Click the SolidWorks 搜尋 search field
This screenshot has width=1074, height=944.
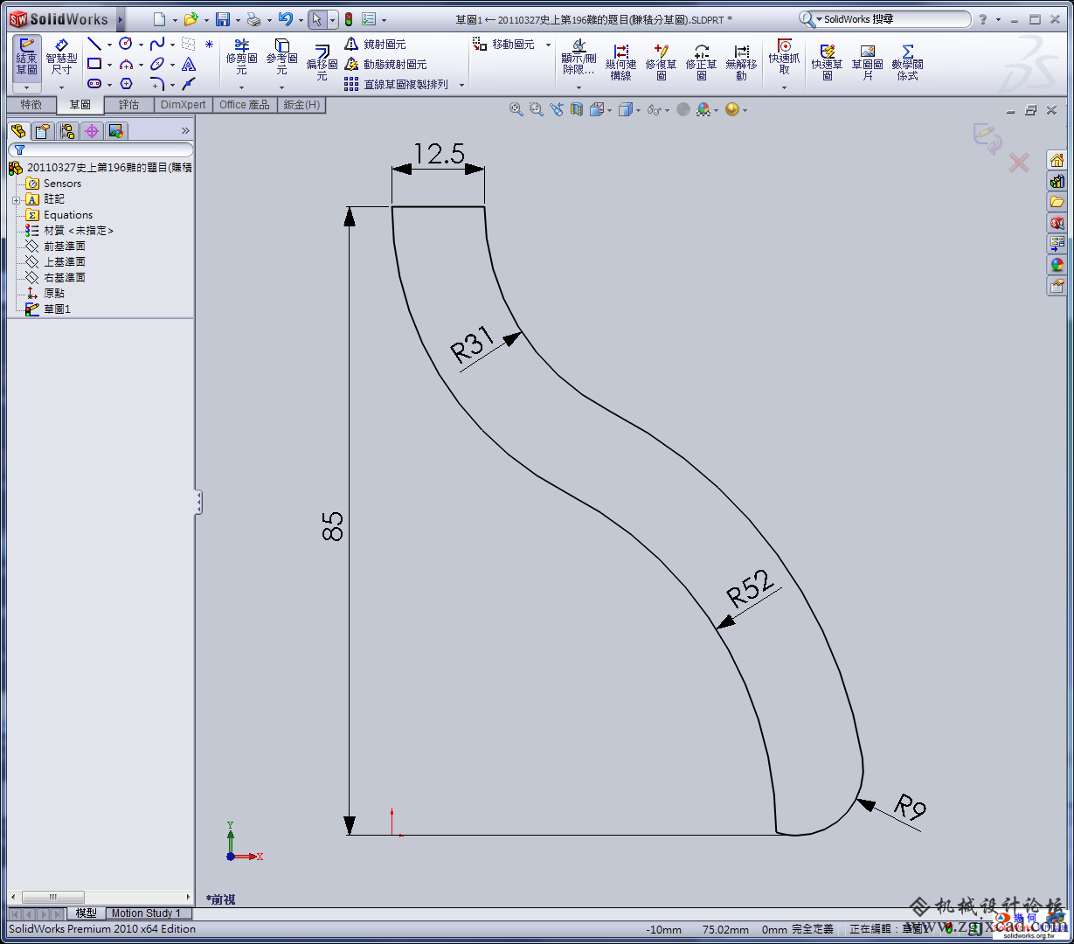(x=884, y=19)
